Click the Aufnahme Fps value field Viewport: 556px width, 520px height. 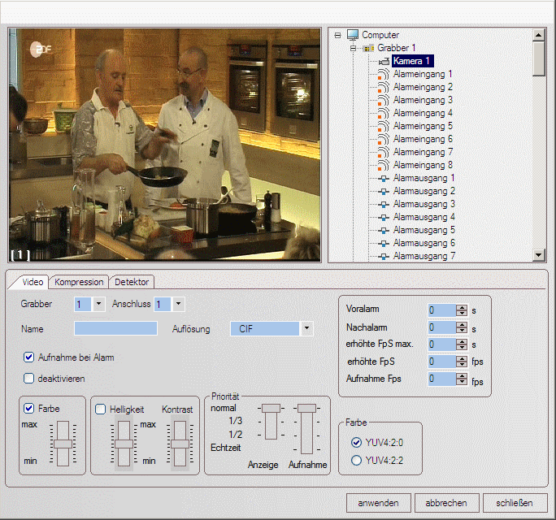(442, 379)
